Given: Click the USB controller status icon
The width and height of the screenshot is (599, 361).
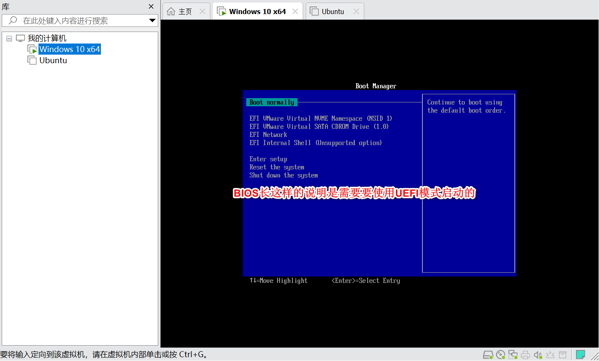Looking at the screenshot, I should pyautogui.click(x=550, y=355).
